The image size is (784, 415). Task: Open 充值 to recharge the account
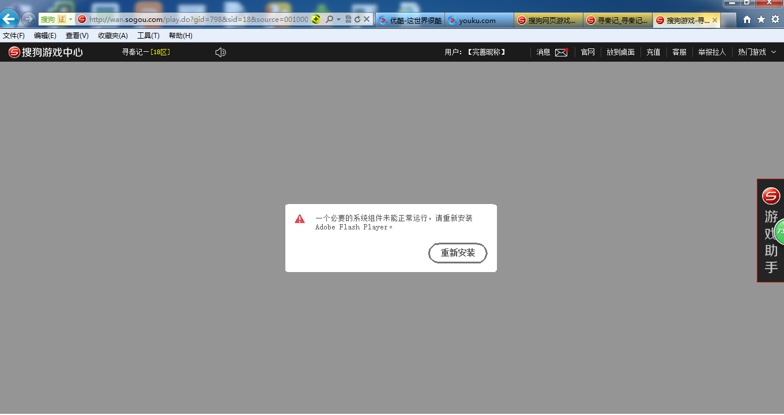coord(653,52)
